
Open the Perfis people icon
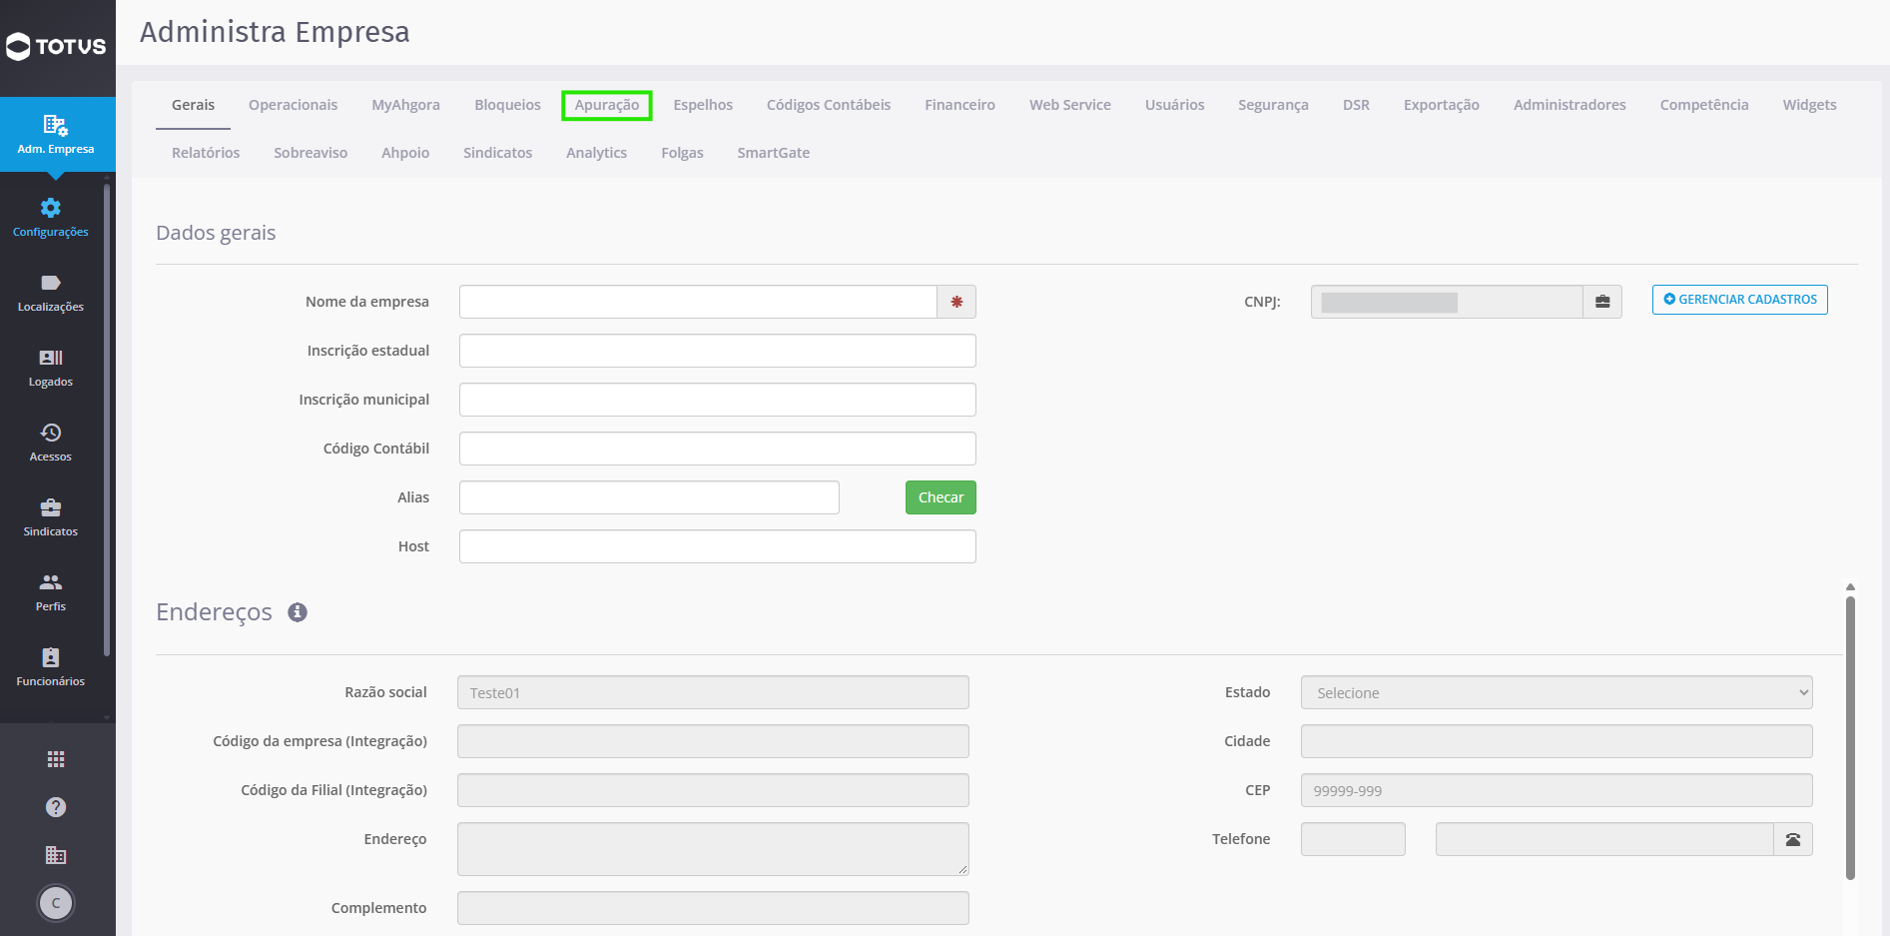(x=51, y=582)
